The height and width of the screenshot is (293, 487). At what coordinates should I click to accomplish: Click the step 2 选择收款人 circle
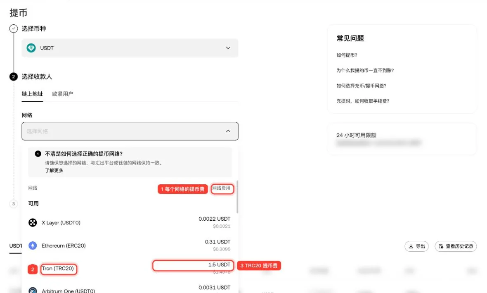13,76
